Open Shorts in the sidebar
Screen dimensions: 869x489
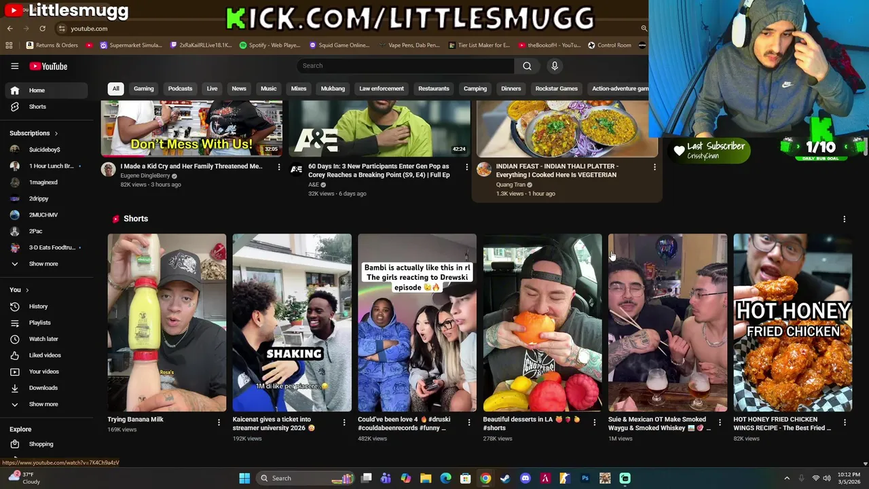[x=46, y=107]
